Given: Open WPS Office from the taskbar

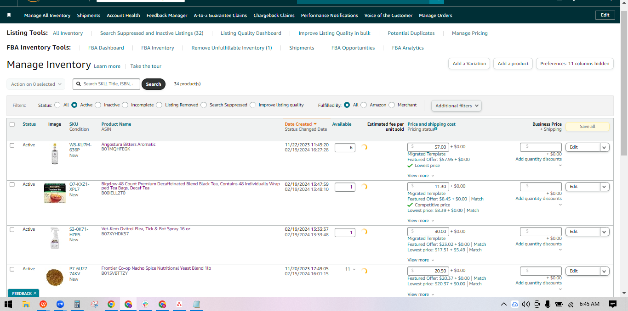Looking at the screenshot, I should coord(43,304).
